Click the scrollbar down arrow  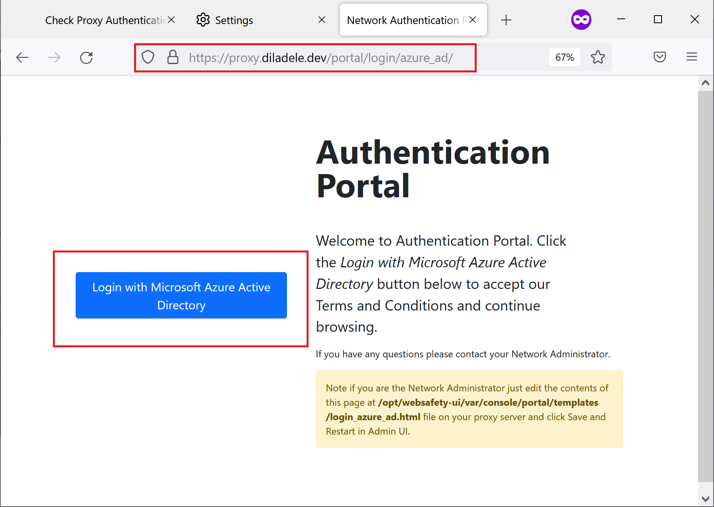pos(706,499)
